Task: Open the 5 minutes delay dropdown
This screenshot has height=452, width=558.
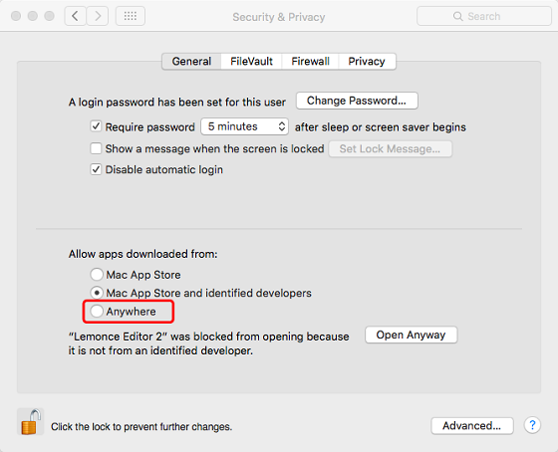Action: [x=244, y=126]
